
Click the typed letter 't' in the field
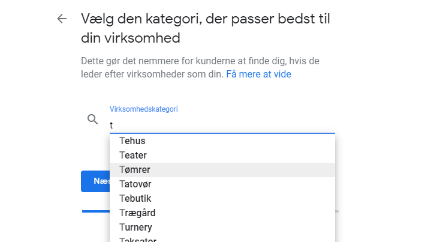pyautogui.click(x=111, y=125)
